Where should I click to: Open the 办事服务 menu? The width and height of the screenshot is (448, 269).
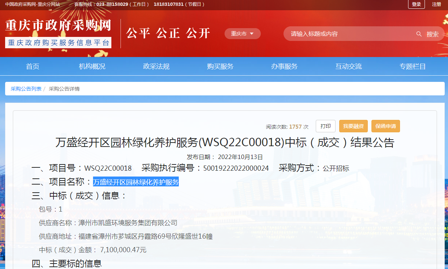tap(284, 67)
